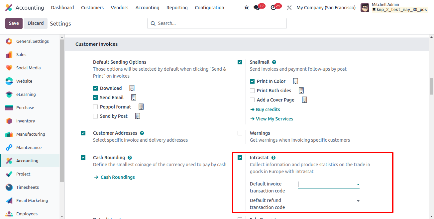Click the building icon beside Print In Color
This screenshot has width=434, height=219.
point(295,81)
